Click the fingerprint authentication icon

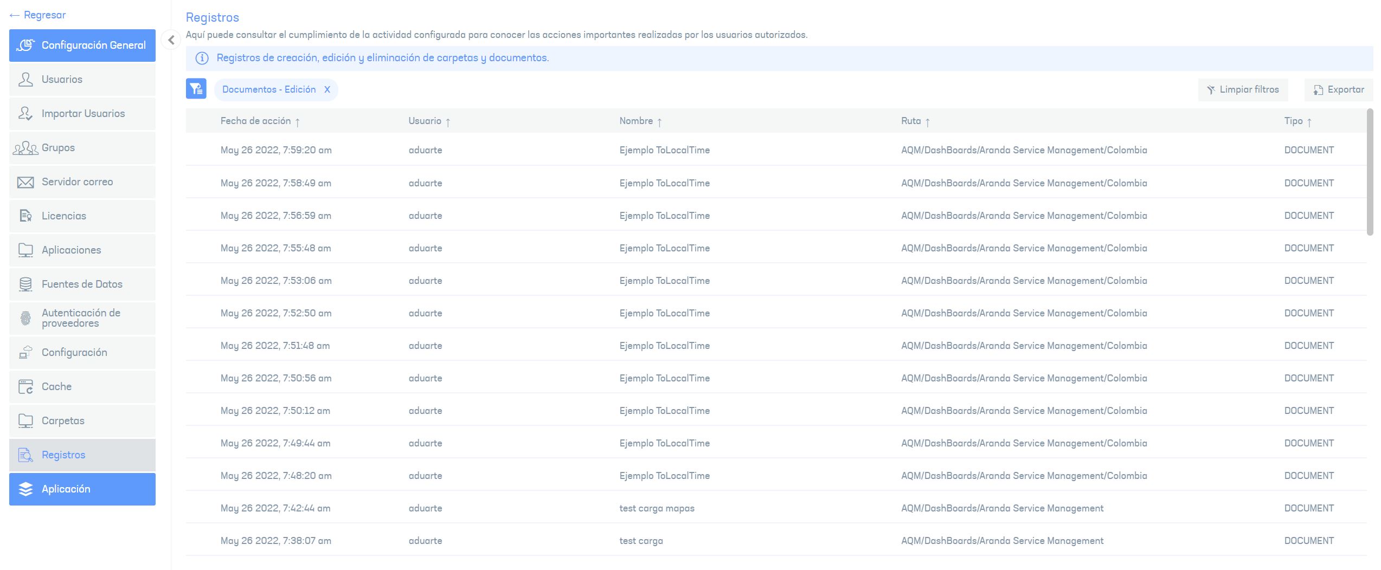coord(25,319)
